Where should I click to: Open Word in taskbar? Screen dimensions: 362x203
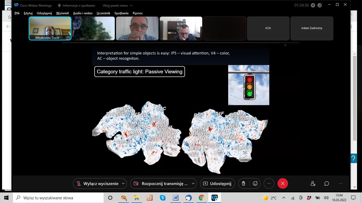(175, 198)
